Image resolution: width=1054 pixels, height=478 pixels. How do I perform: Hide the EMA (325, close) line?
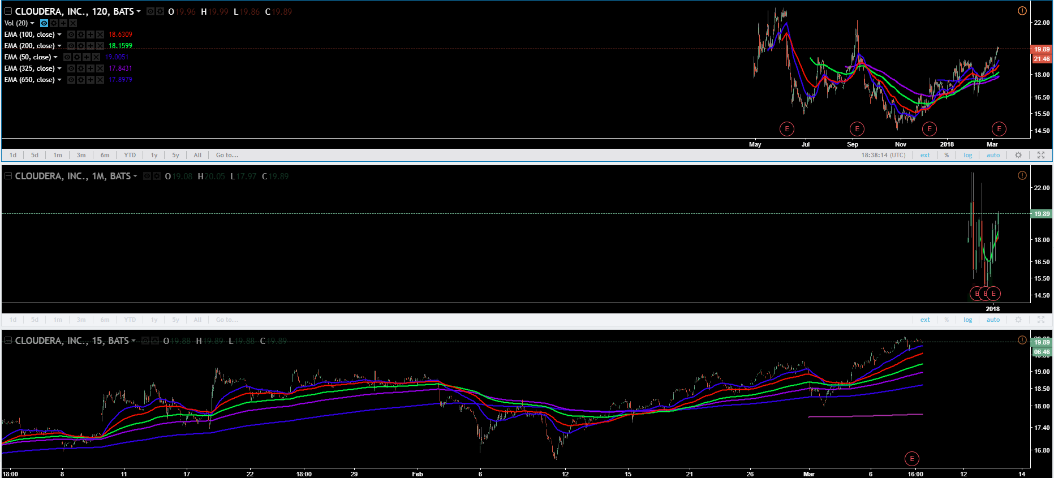(x=71, y=68)
